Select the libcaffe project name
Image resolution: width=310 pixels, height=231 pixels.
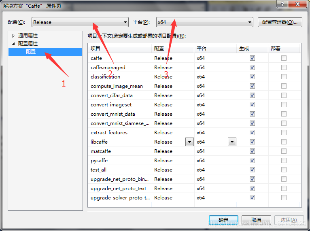click(99, 142)
